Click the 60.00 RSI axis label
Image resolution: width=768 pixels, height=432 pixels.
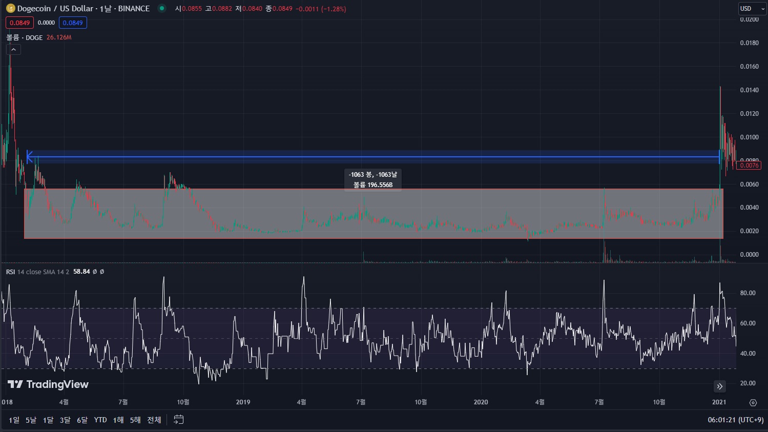(x=748, y=323)
